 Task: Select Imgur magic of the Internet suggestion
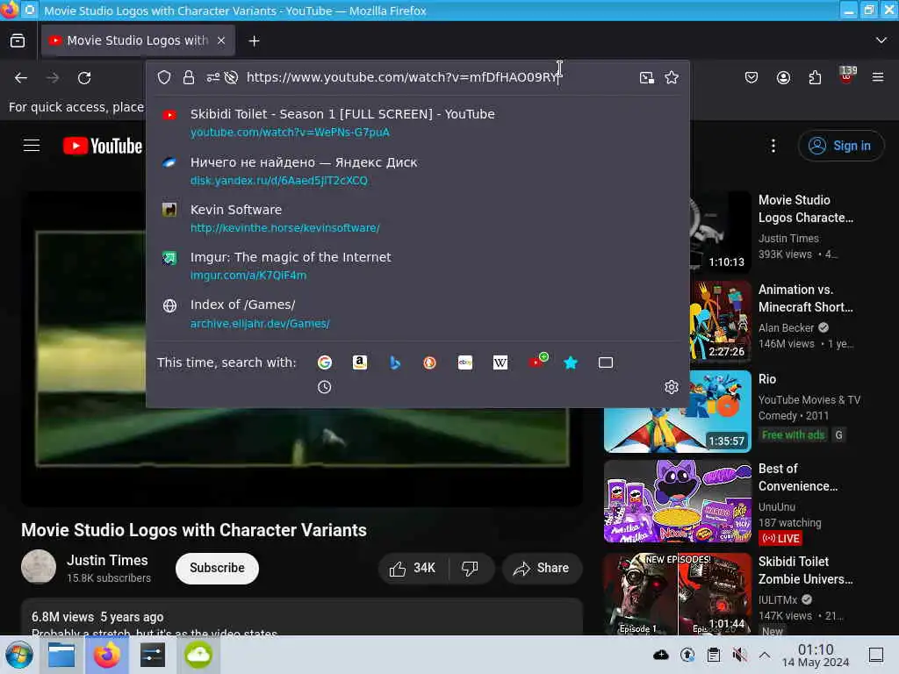click(417, 266)
